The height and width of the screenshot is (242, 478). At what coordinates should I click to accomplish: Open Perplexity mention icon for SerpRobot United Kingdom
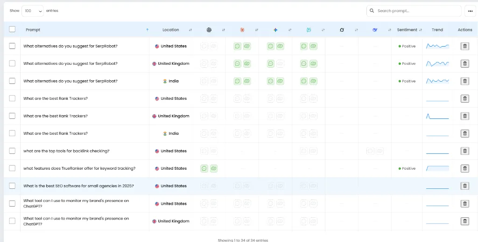[304, 63]
